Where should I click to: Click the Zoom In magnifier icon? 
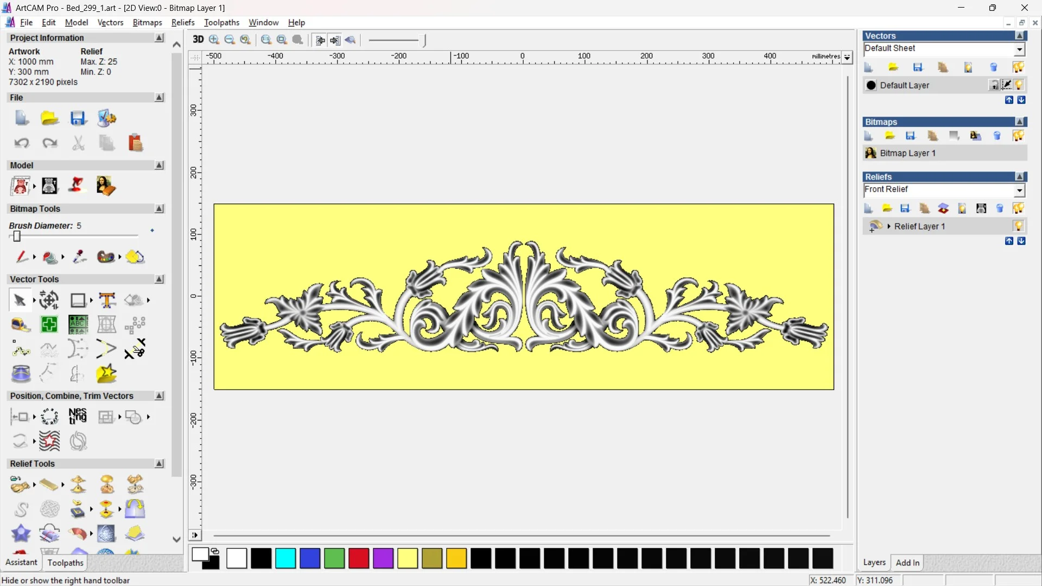pos(214,40)
